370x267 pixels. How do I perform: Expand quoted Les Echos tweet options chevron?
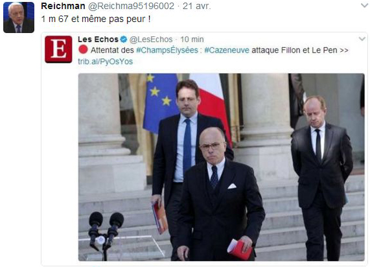(x=362, y=39)
